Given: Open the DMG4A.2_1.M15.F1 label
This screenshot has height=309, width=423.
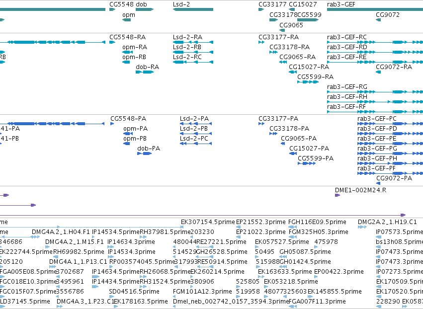Looking at the screenshot, I should coord(75,242).
